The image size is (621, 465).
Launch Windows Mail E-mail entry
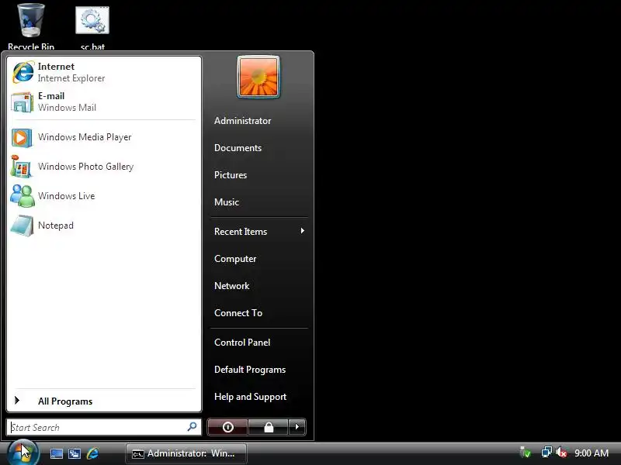click(104, 102)
